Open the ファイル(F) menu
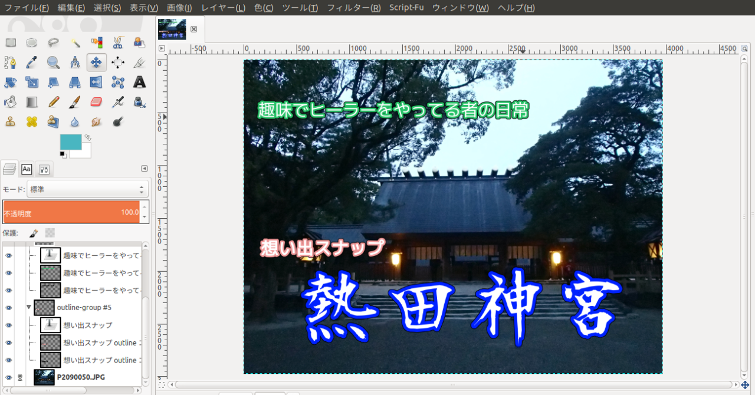Screen dimensions: 755x395 pyautogui.click(x=27, y=8)
